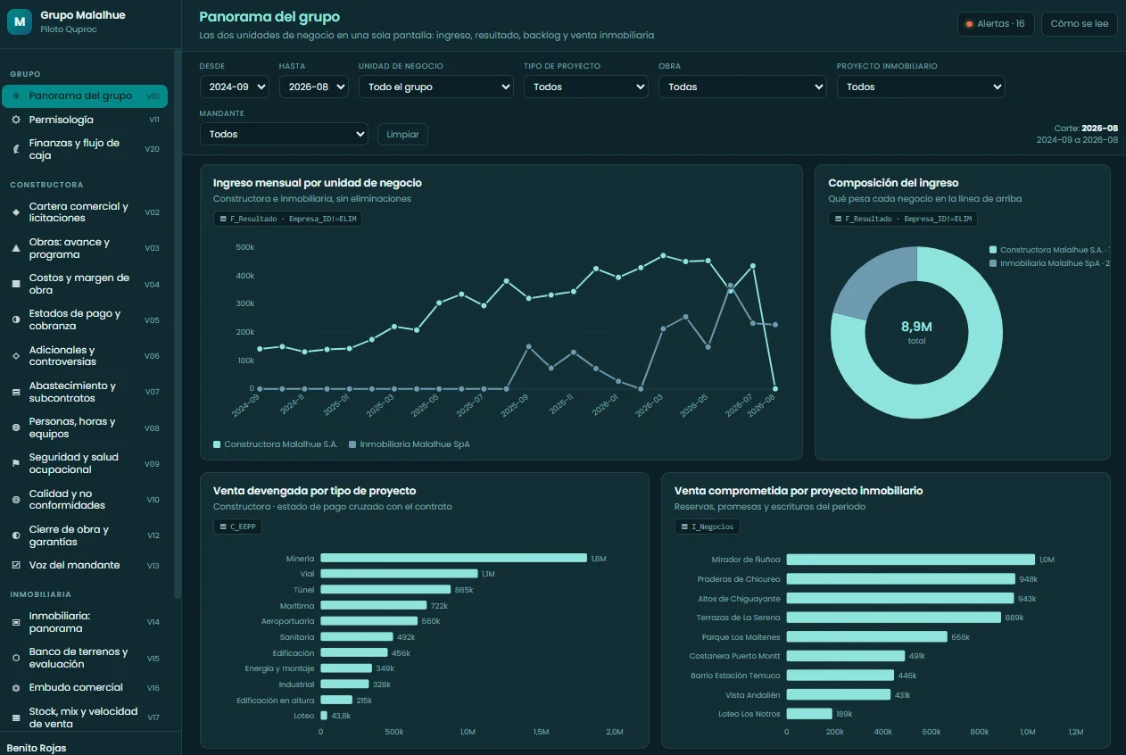Click the Limpiar filters button
The height and width of the screenshot is (755, 1126).
pos(403,134)
